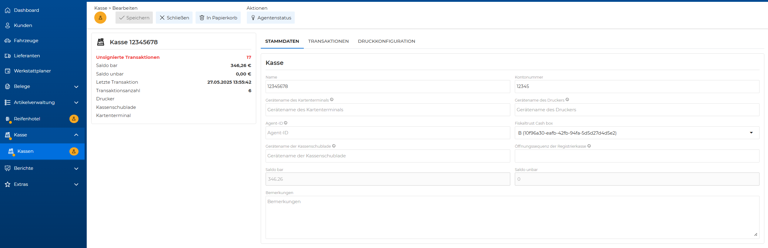Click the Artikelverwaltung list icon
Viewport: 768px width, 248px height.
(8, 102)
